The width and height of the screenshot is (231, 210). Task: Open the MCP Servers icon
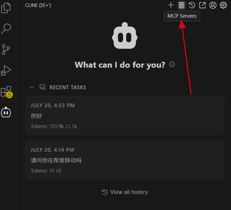tap(182, 5)
